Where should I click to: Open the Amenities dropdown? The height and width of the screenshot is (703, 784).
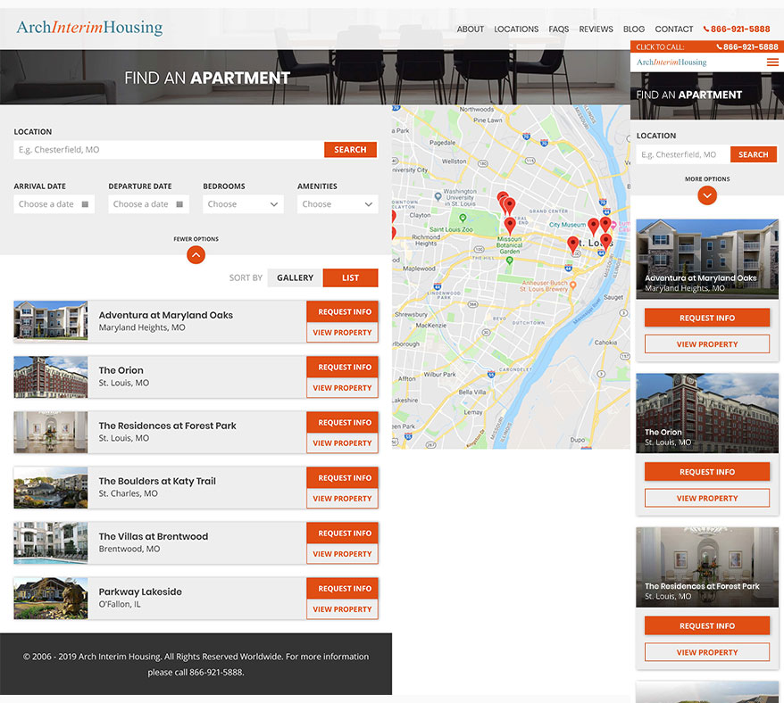[x=338, y=204]
